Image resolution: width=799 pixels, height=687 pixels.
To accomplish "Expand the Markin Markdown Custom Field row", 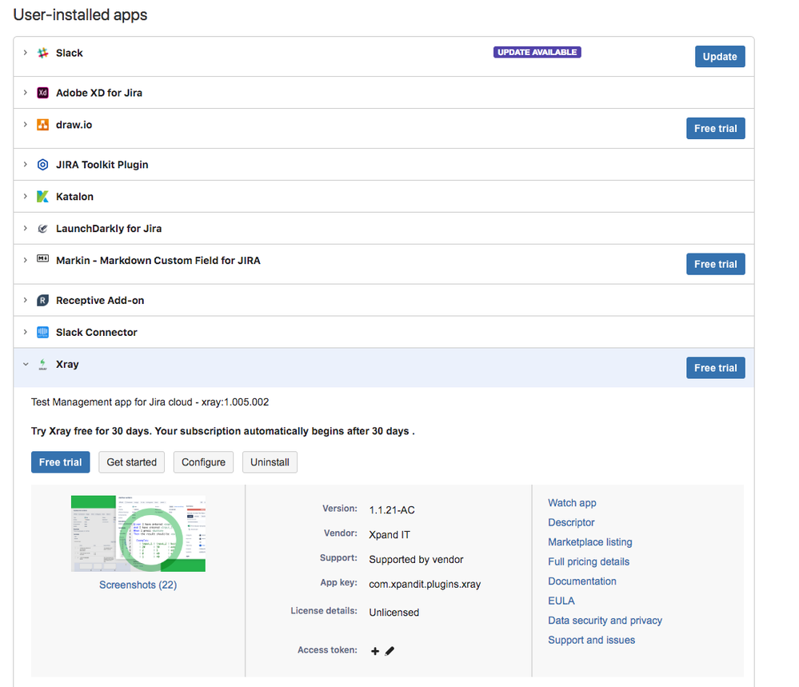I will click(25, 260).
